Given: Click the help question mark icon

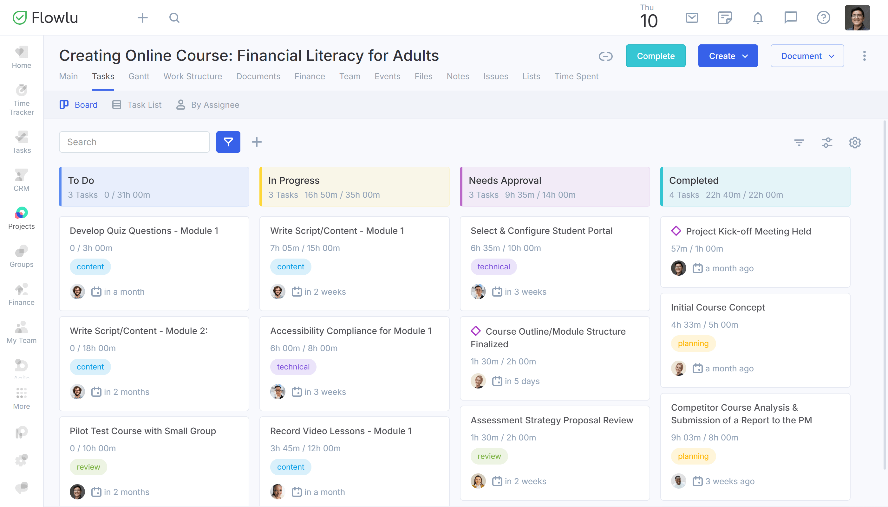Looking at the screenshot, I should [823, 18].
